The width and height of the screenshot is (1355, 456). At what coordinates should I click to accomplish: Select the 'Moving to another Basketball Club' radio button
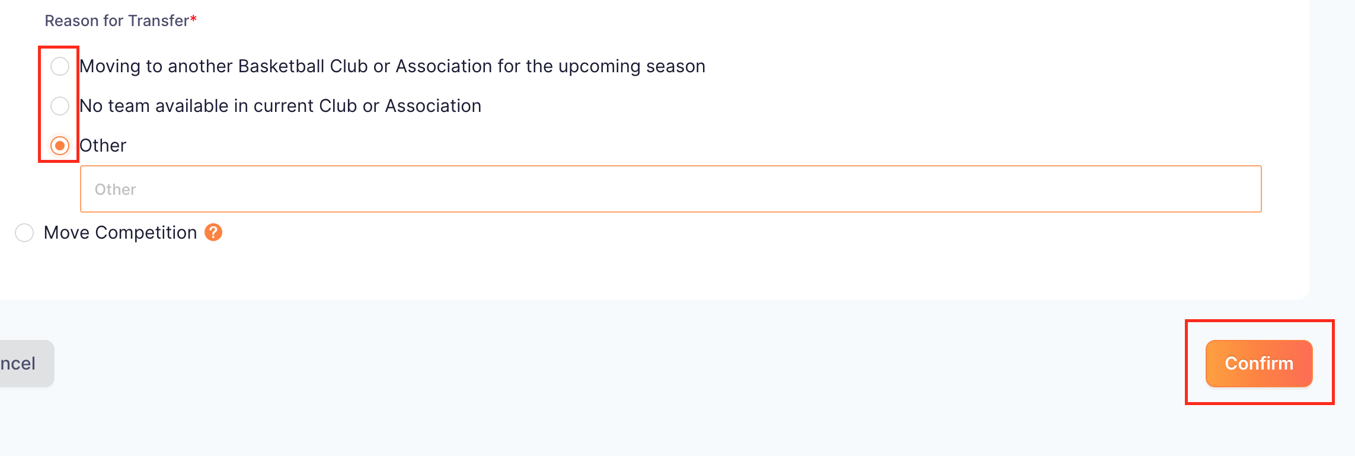pyautogui.click(x=60, y=66)
